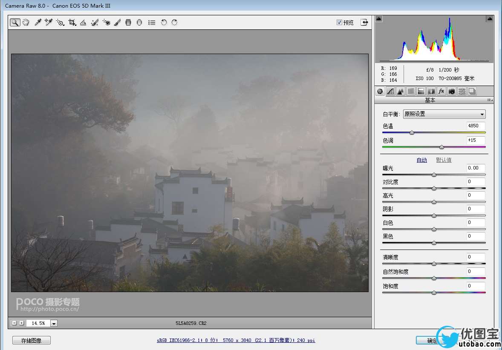
Task: Click the 色调 value field +15
Action: click(476, 140)
